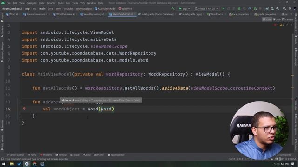Open the Tools menu

click(x=75, y=3)
